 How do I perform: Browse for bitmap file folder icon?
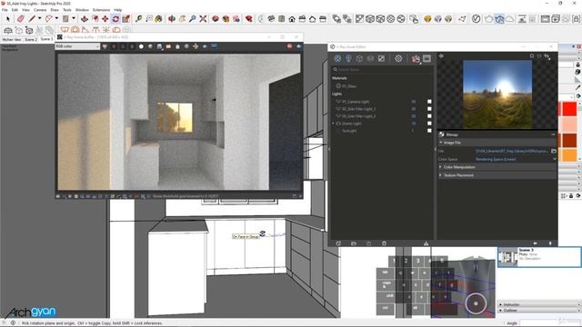(x=554, y=151)
